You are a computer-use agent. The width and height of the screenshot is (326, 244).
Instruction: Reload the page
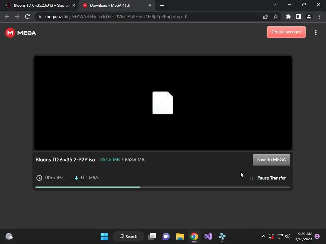[27, 17]
